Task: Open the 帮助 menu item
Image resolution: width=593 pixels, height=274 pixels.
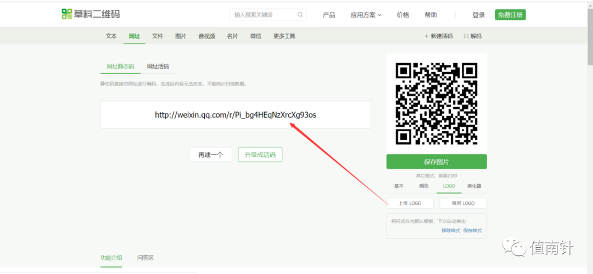Action: (430, 15)
